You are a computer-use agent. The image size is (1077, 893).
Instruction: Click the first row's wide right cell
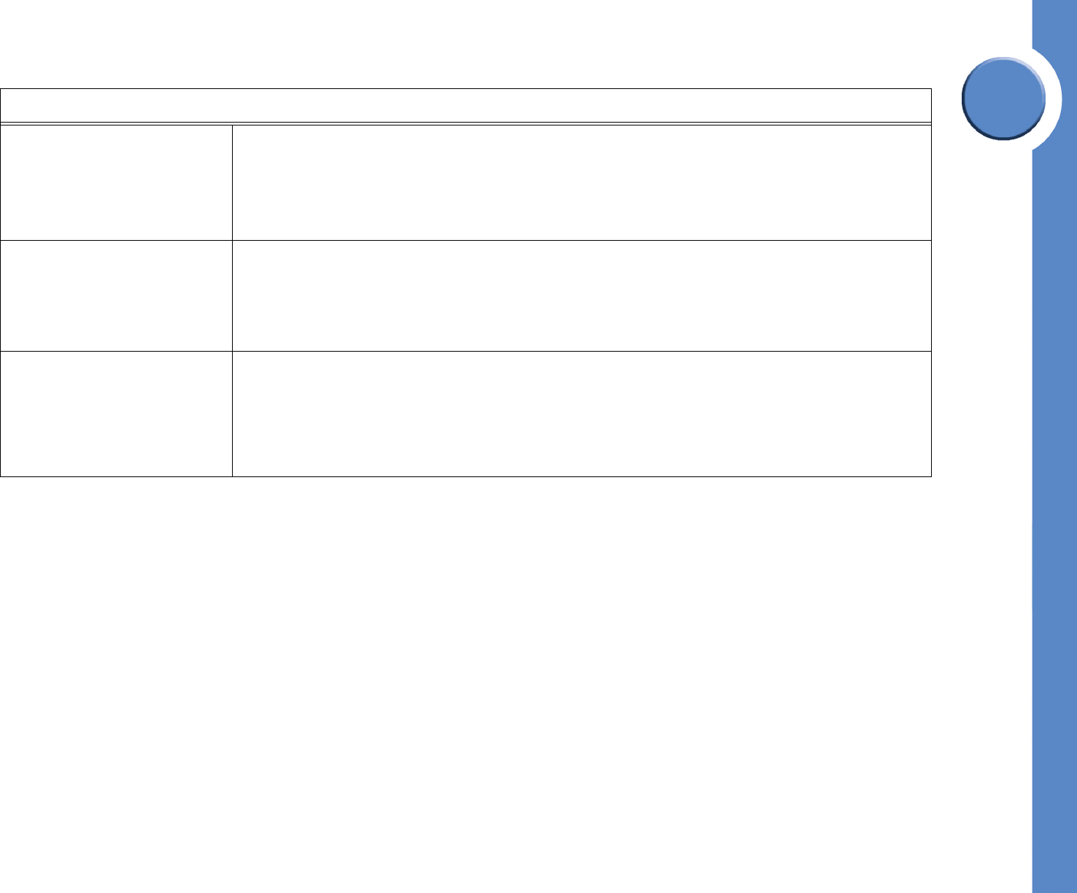click(582, 182)
